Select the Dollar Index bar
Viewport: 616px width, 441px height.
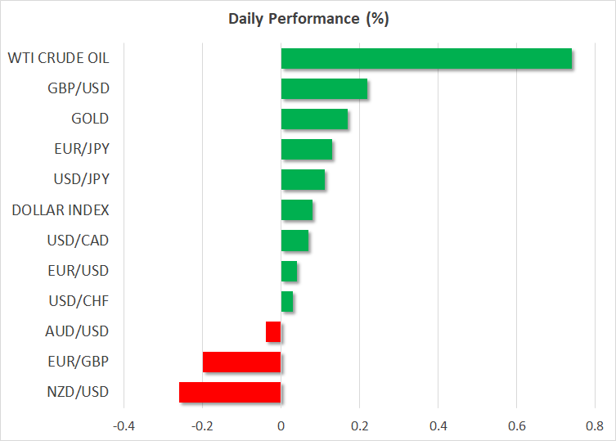pyautogui.click(x=296, y=210)
